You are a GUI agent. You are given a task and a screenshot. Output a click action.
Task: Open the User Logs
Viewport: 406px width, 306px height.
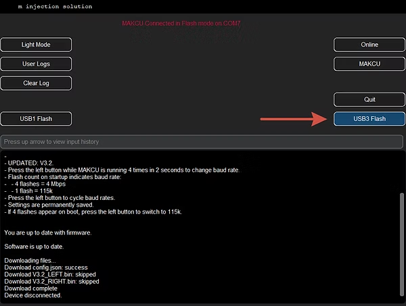(x=36, y=64)
